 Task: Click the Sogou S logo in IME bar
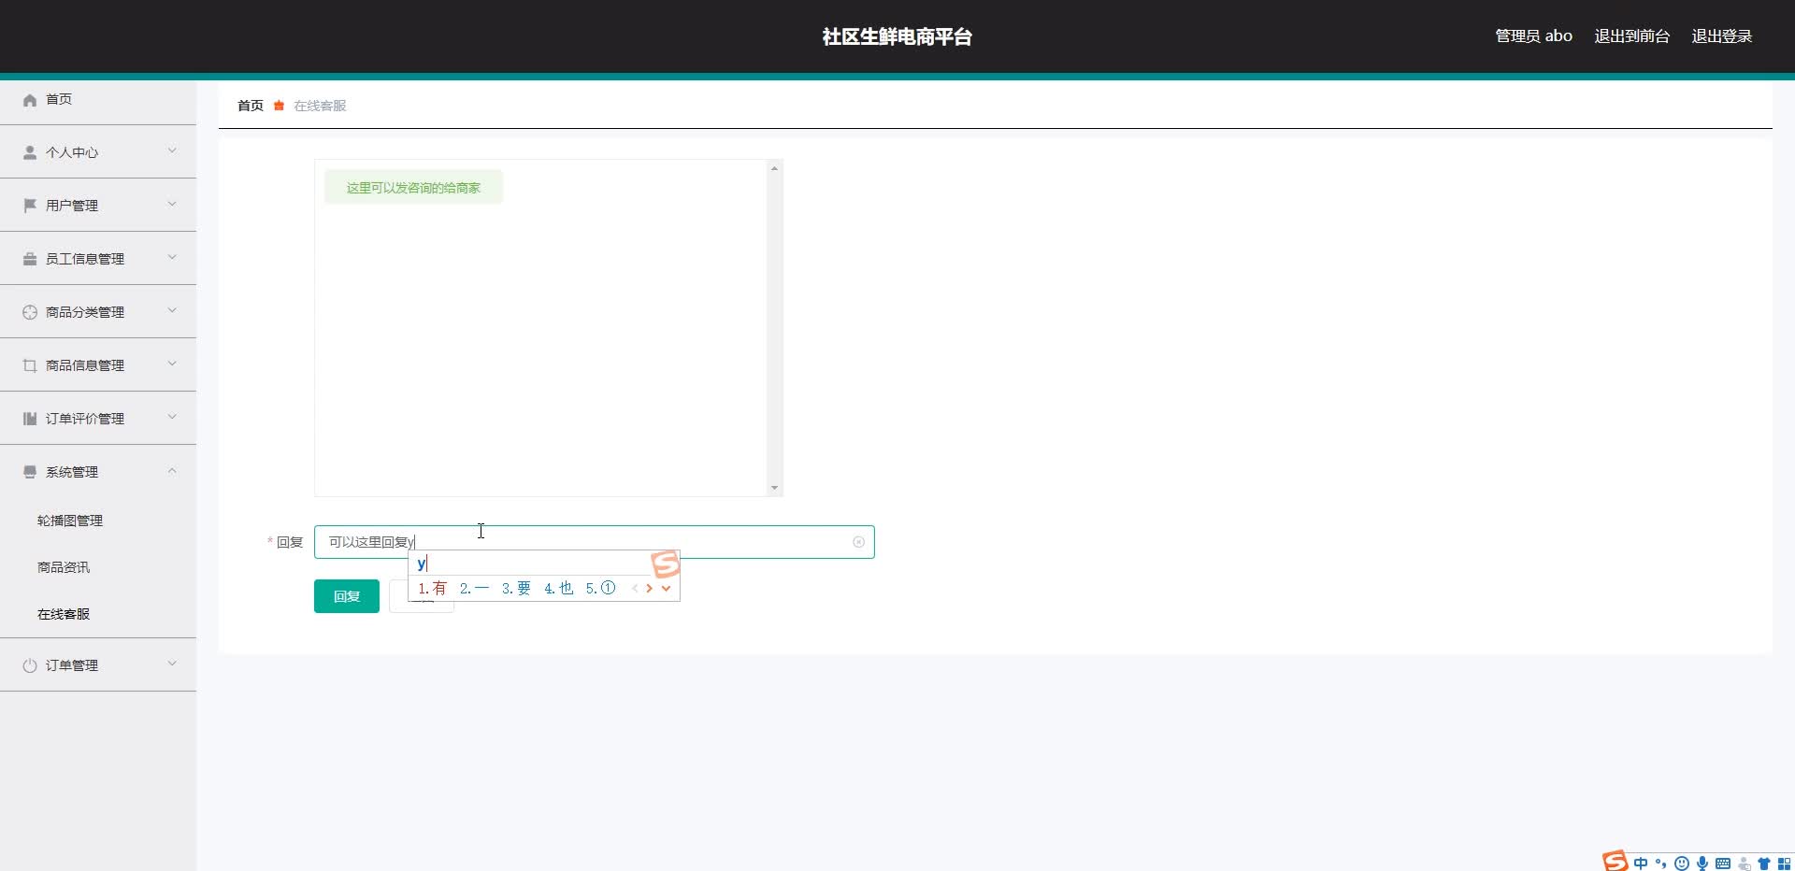coord(1615,862)
